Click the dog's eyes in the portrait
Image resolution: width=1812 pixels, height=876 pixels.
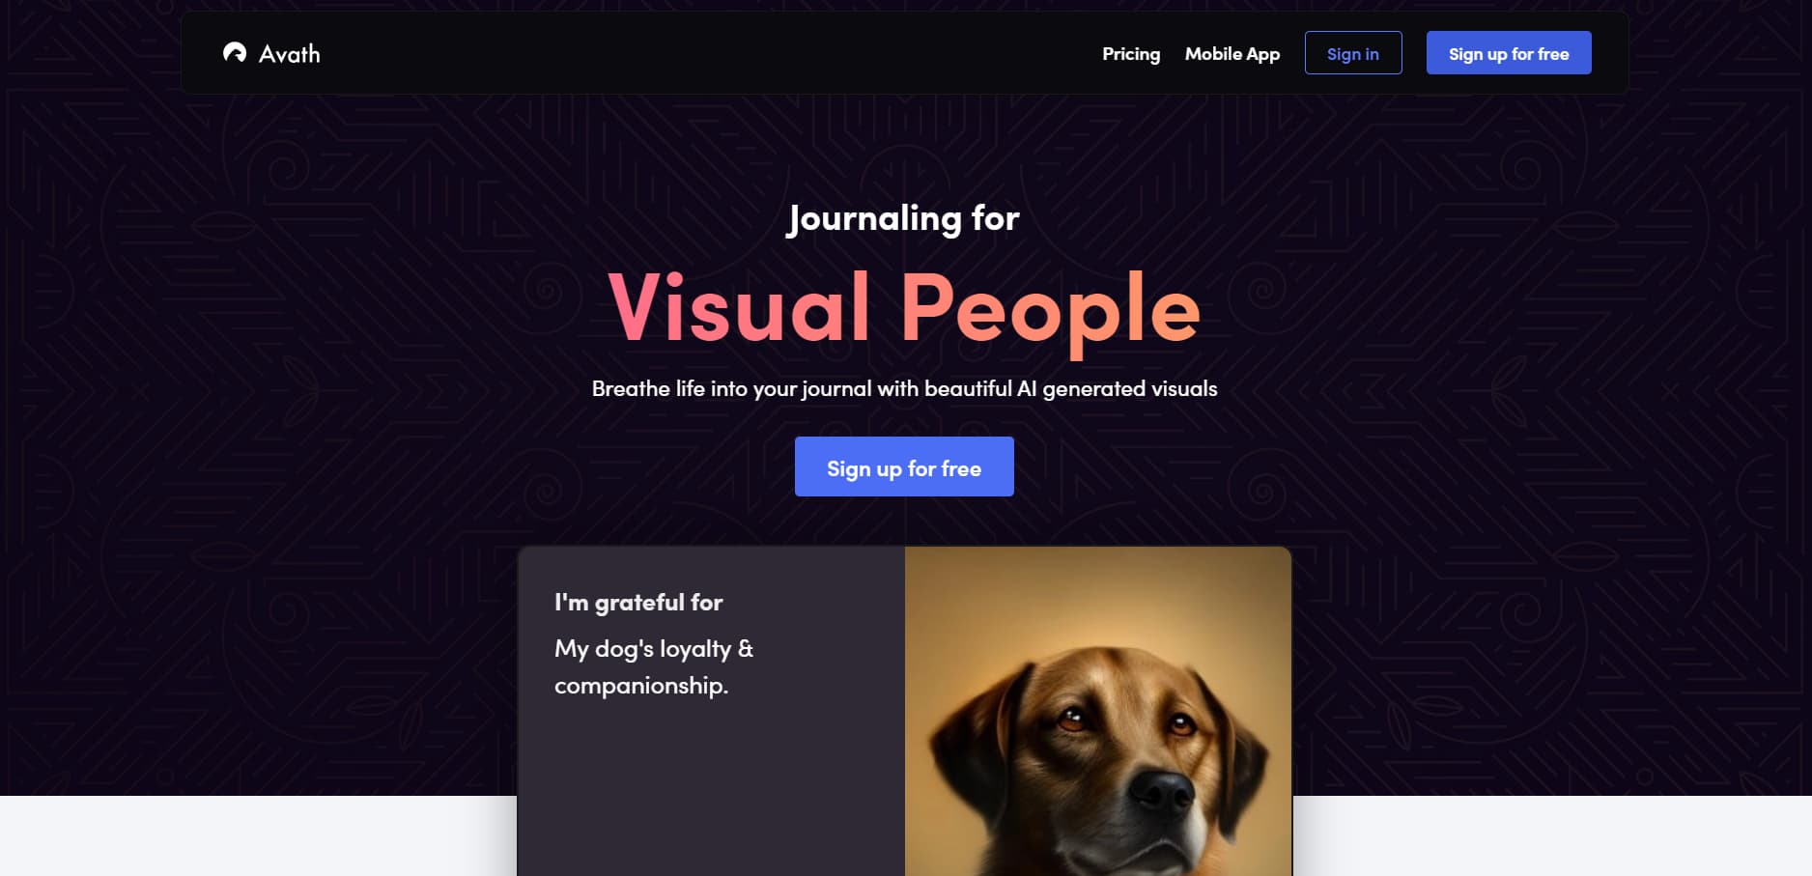(x=1125, y=721)
